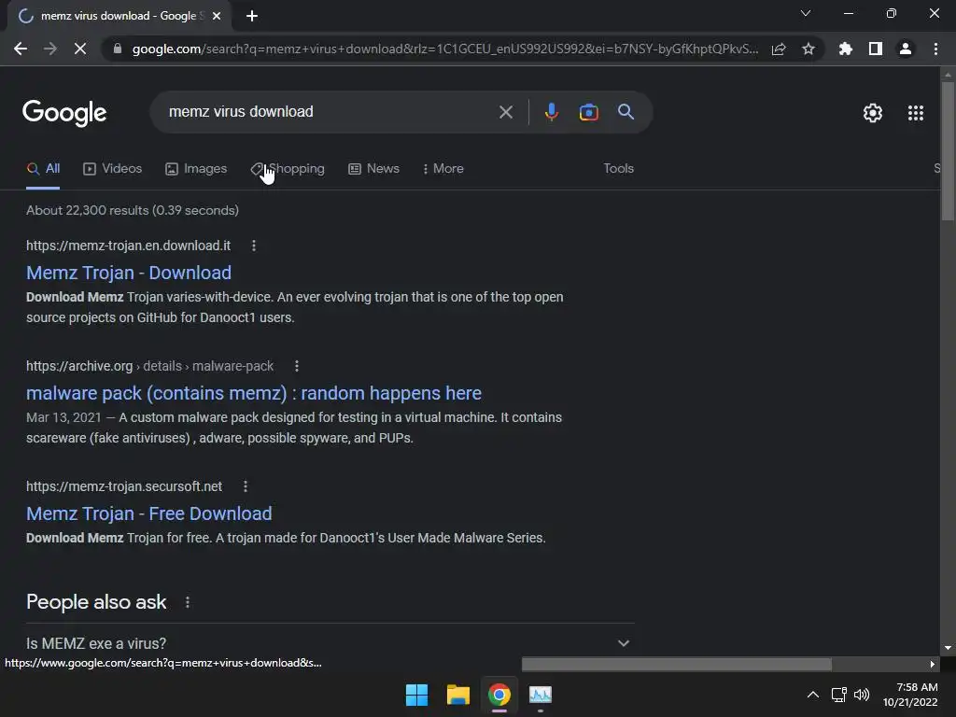Switch to Videos results tab
Screen dimensions: 956x717
click(x=112, y=169)
